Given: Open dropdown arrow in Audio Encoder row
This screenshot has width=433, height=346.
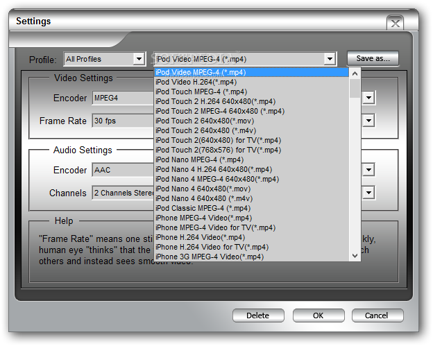Looking at the screenshot, I should tap(368, 170).
